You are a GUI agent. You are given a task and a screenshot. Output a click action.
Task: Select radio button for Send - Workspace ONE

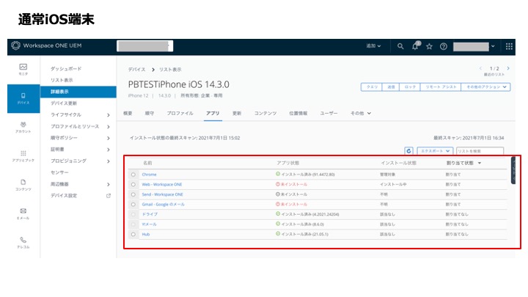133,194
